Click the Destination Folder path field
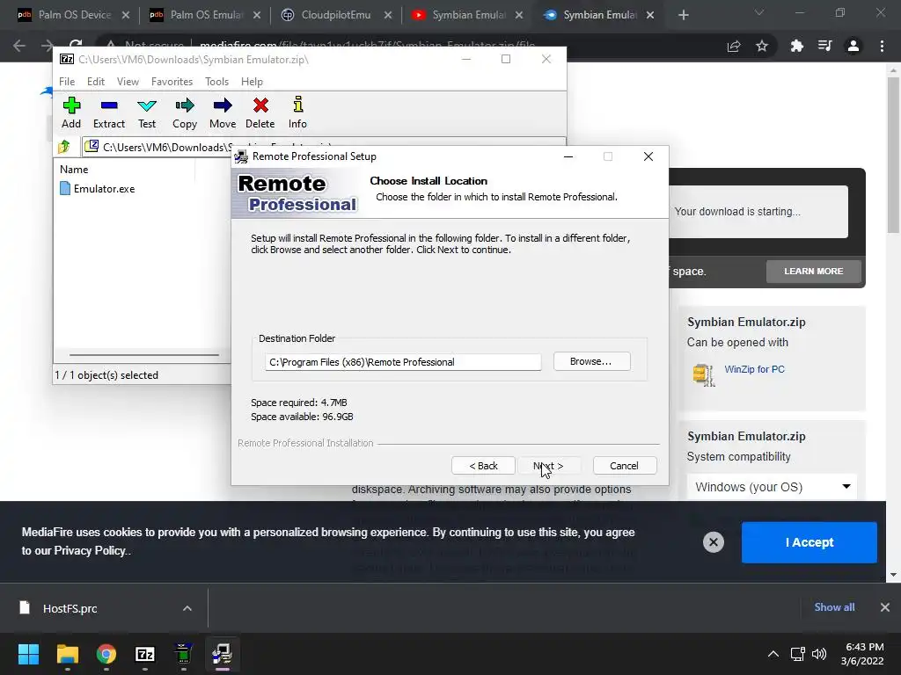Image resolution: width=901 pixels, height=675 pixels. click(403, 362)
